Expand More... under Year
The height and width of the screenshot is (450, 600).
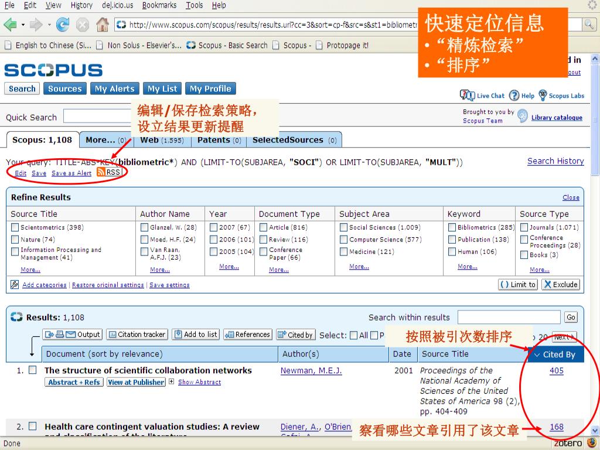point(229,267)
